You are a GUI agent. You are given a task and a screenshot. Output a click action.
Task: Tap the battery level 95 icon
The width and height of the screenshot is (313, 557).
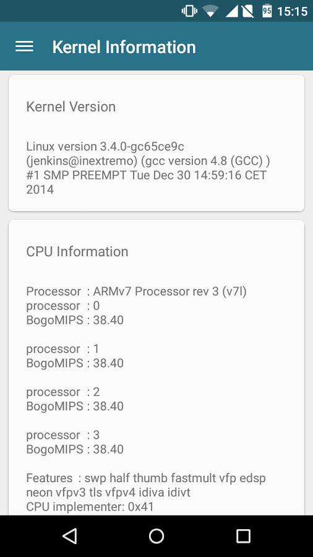pos(267,11)
